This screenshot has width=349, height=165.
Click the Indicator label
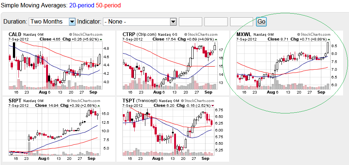[x=89, y=21]
